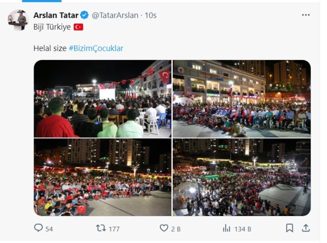Open Arslan Tatar's profile avatar

[18, 20]
